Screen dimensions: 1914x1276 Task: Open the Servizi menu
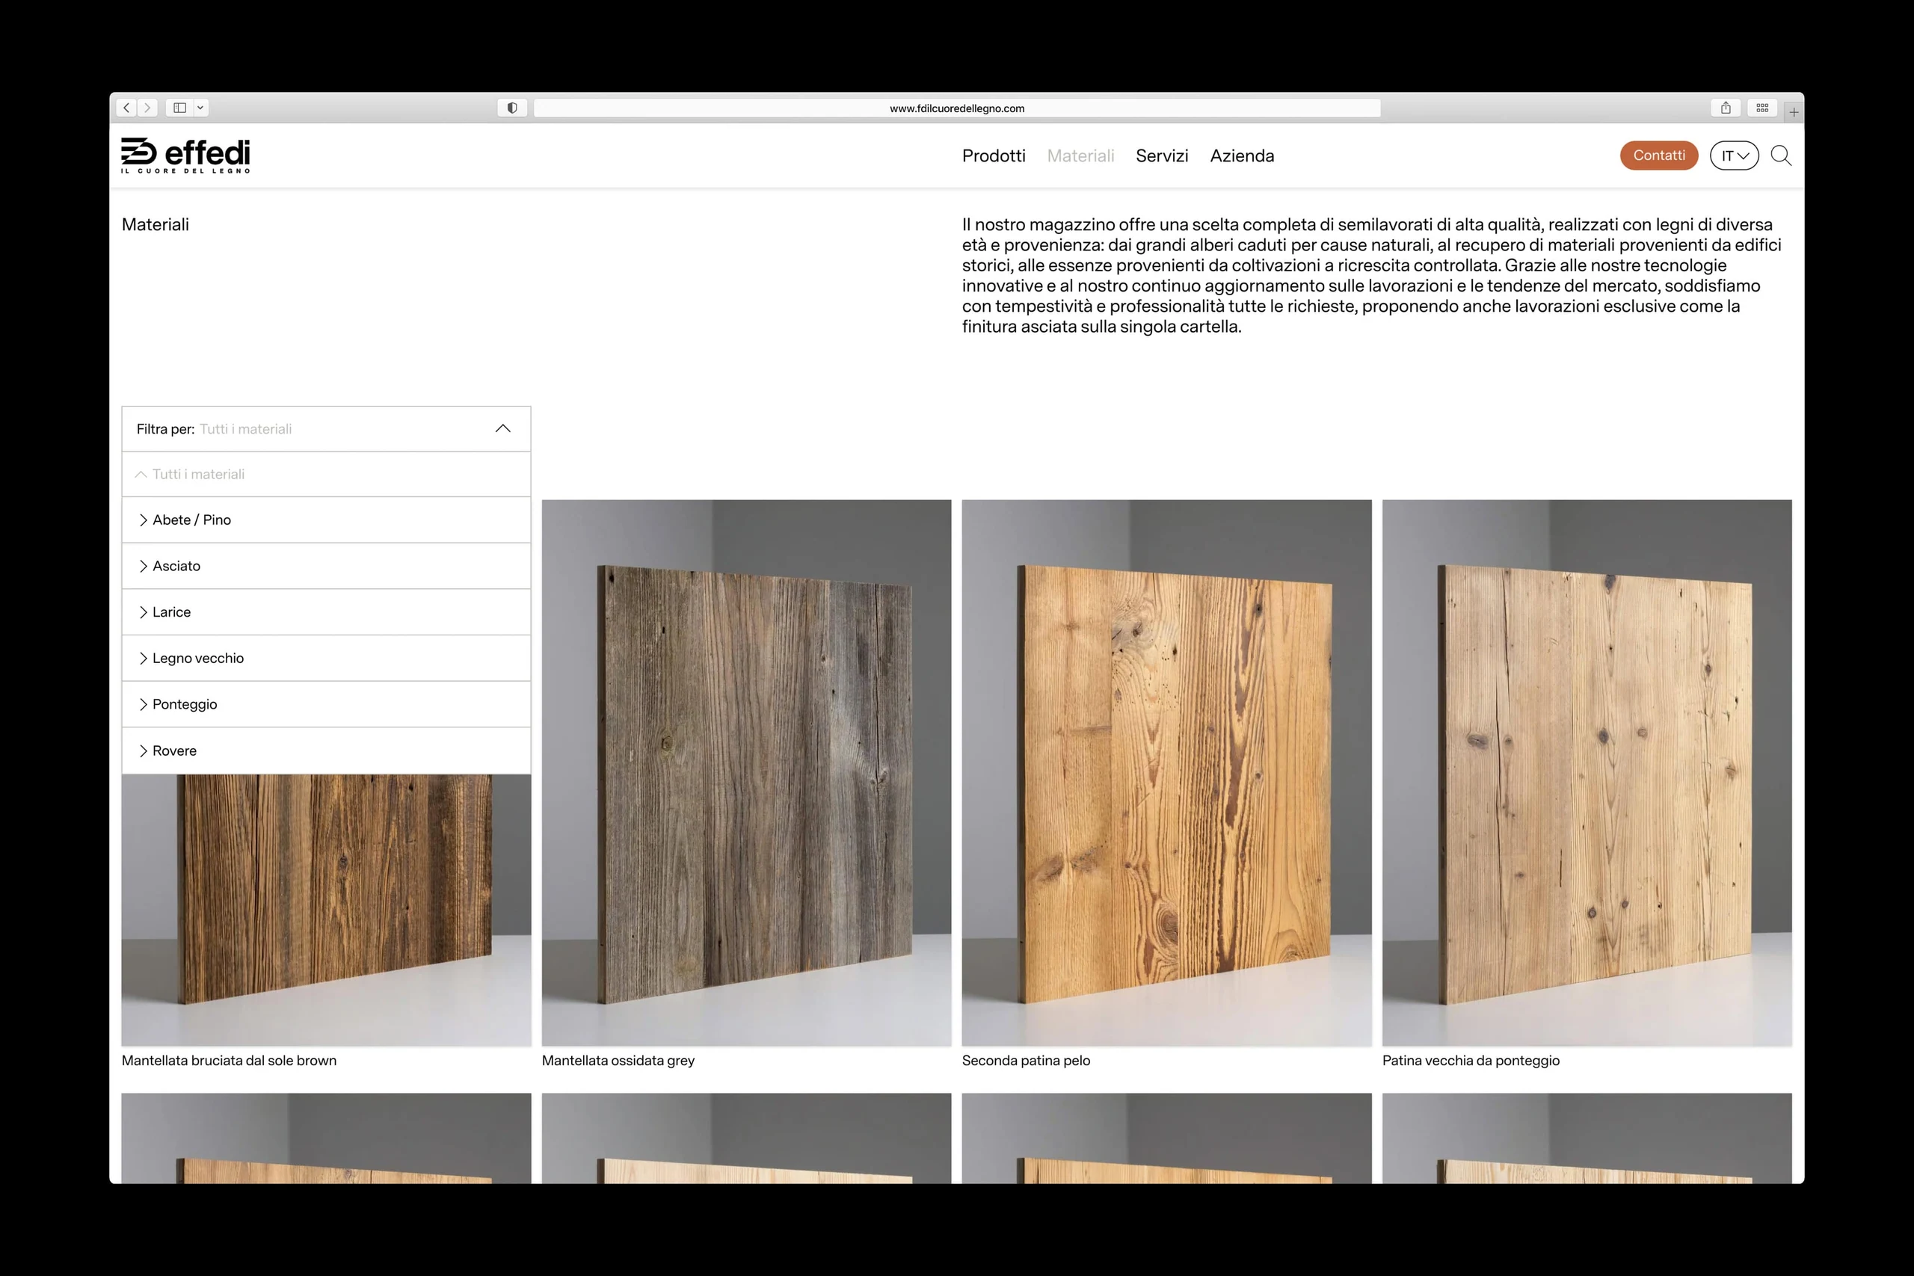point(1162,155)
